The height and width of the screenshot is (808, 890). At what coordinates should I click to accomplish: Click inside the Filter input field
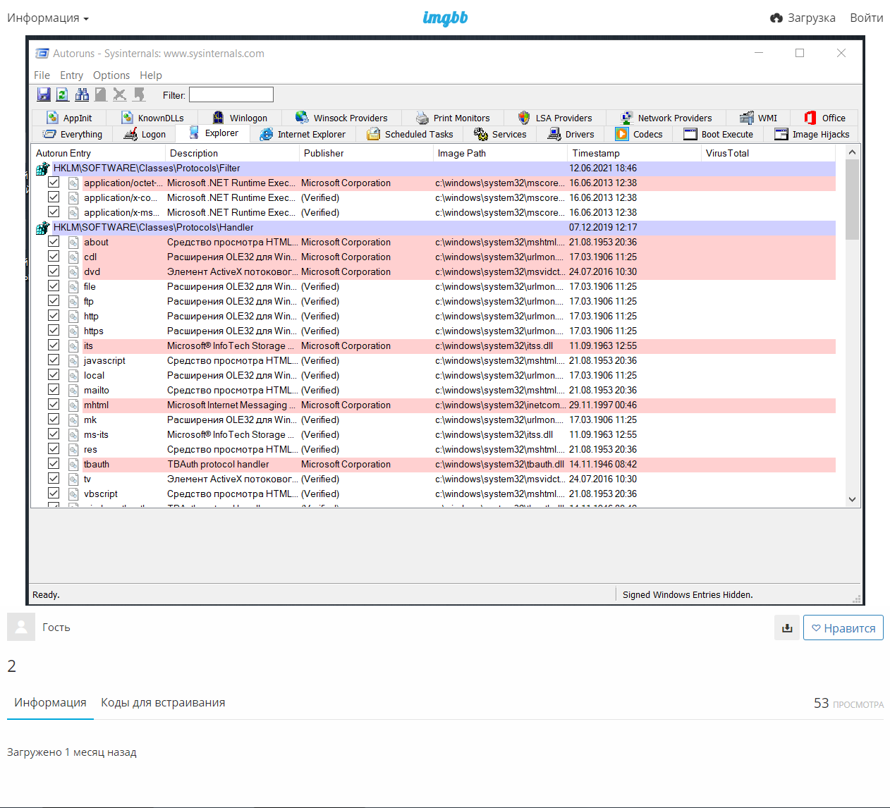231,94
